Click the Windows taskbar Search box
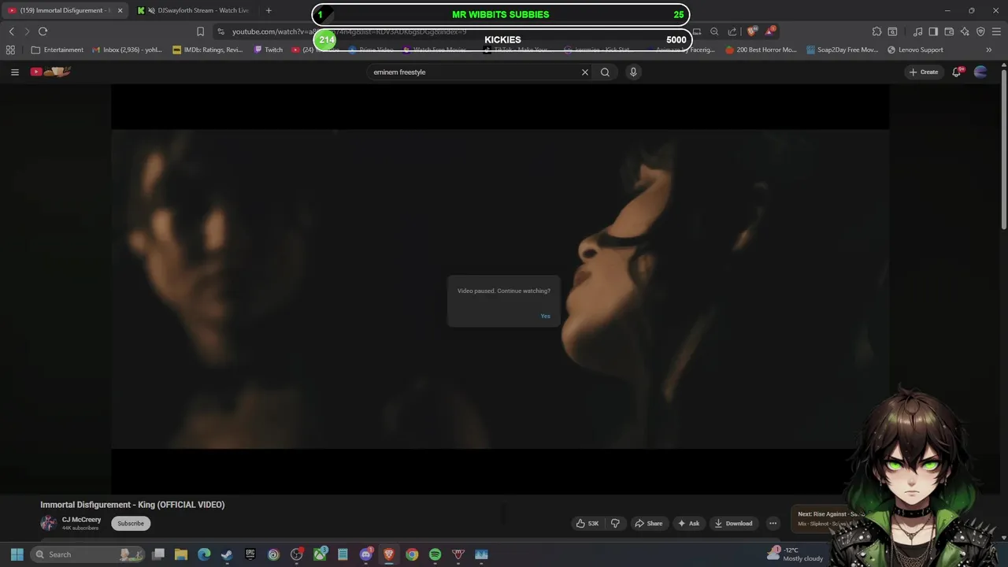 point(88,554)
